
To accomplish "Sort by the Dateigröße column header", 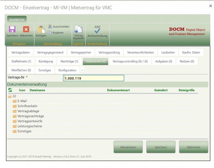I will 187,90.
